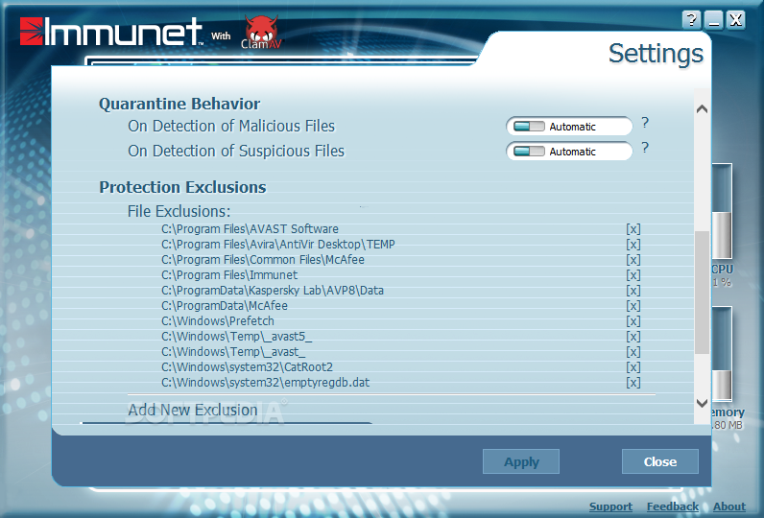Remove Temp\_avast_ exclusion
The image size is (764, 518).
(x=633, y=352)
